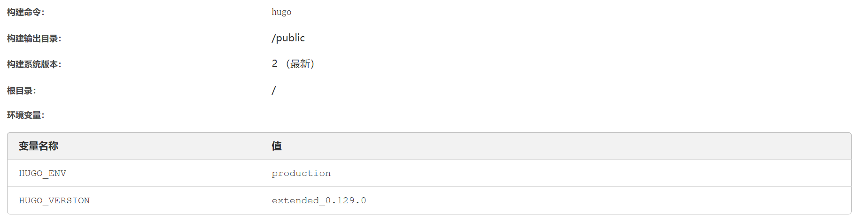This screenshot has width=861, height=223.
Task: Click blank space right of production value
Action: (564, 173)
